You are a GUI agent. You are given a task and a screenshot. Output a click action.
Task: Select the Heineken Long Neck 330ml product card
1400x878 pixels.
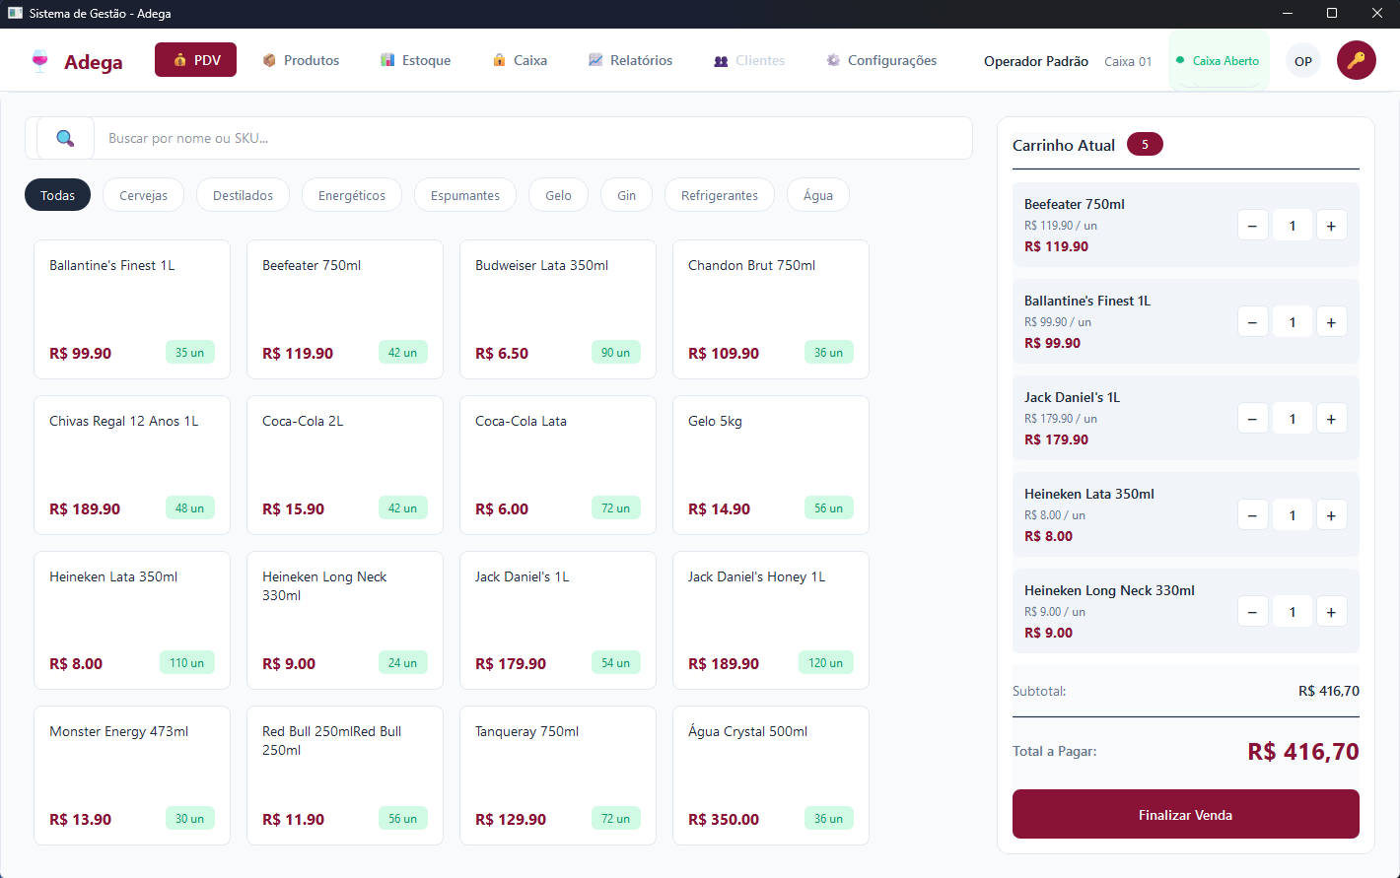click(345, 620)
